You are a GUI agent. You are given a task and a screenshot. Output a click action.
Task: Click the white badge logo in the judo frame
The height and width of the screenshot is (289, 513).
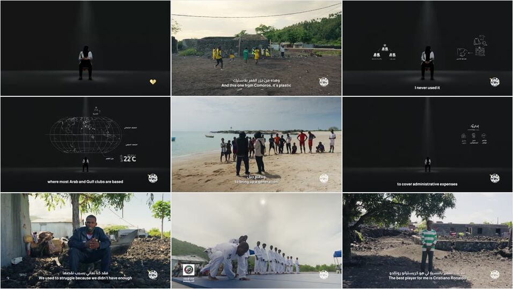click(x=188, y=270)
